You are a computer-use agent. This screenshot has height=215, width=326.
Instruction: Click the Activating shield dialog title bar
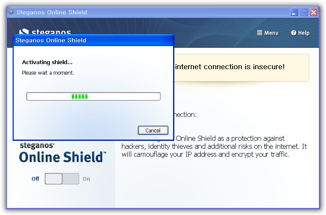click(93, 40)
